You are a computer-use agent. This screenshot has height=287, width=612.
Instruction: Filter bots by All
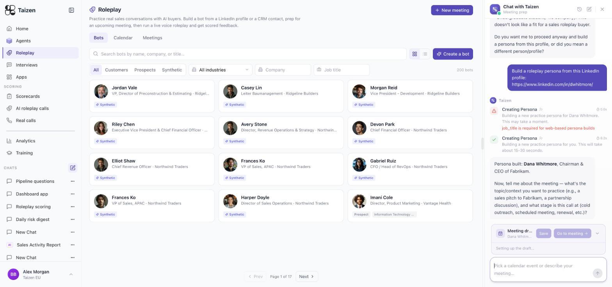[x=96, y=70]
